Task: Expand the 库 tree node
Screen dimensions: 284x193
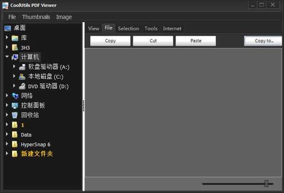Action: click(7, 37)
